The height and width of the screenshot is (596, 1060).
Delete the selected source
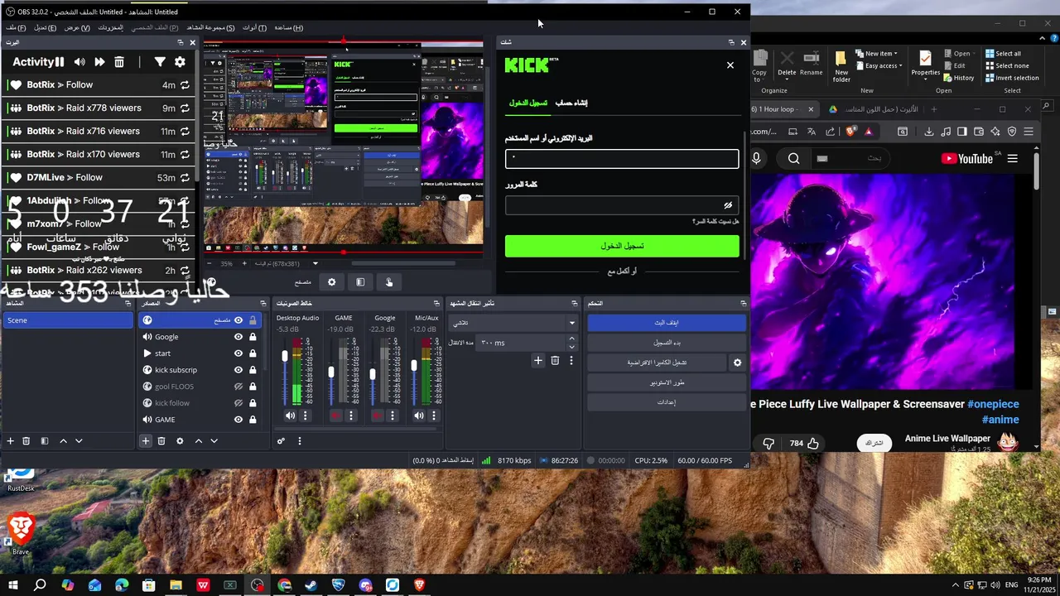click(161, 441)
